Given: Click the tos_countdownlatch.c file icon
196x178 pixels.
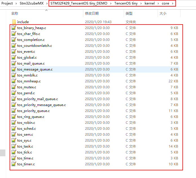Looking at the screenshot, I should click(14, 46).
